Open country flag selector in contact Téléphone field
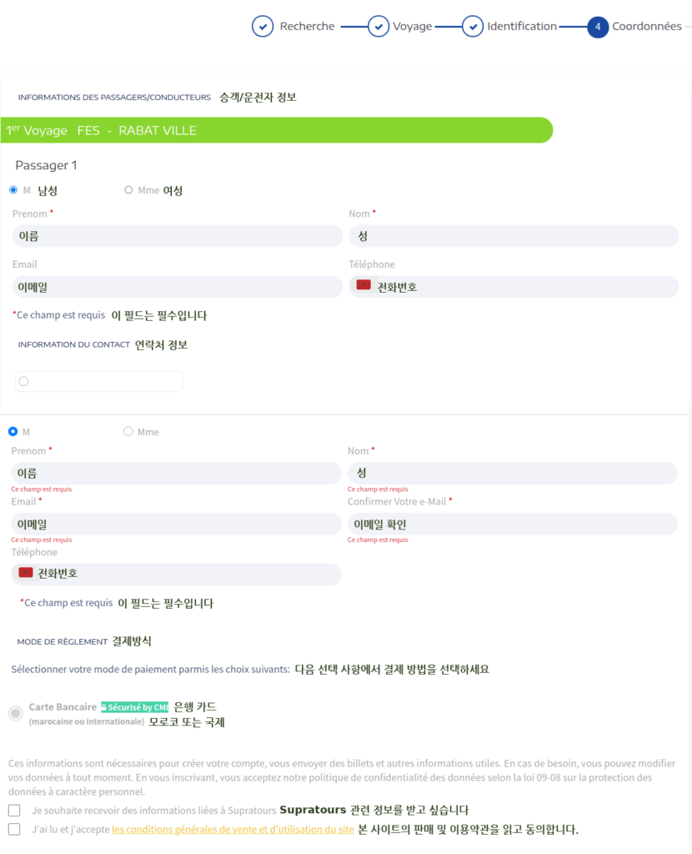The image size is (692, 854). (x=26, y=574)
